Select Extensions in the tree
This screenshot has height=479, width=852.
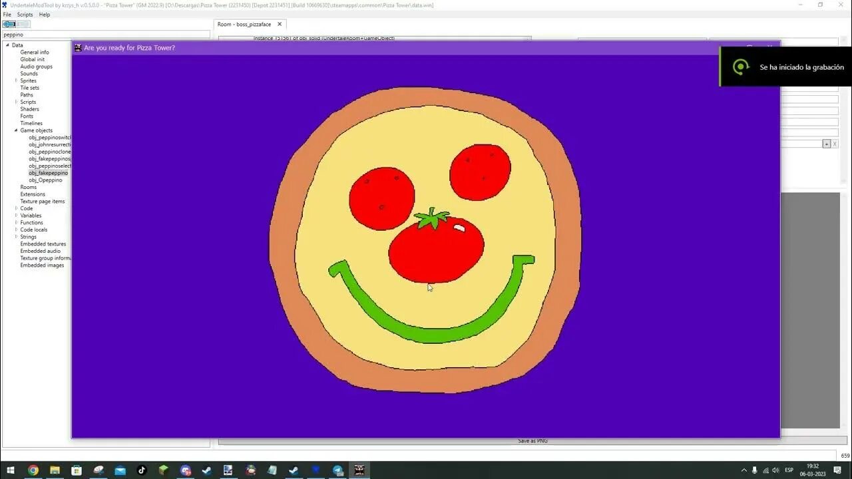click(x=33, y=194)
